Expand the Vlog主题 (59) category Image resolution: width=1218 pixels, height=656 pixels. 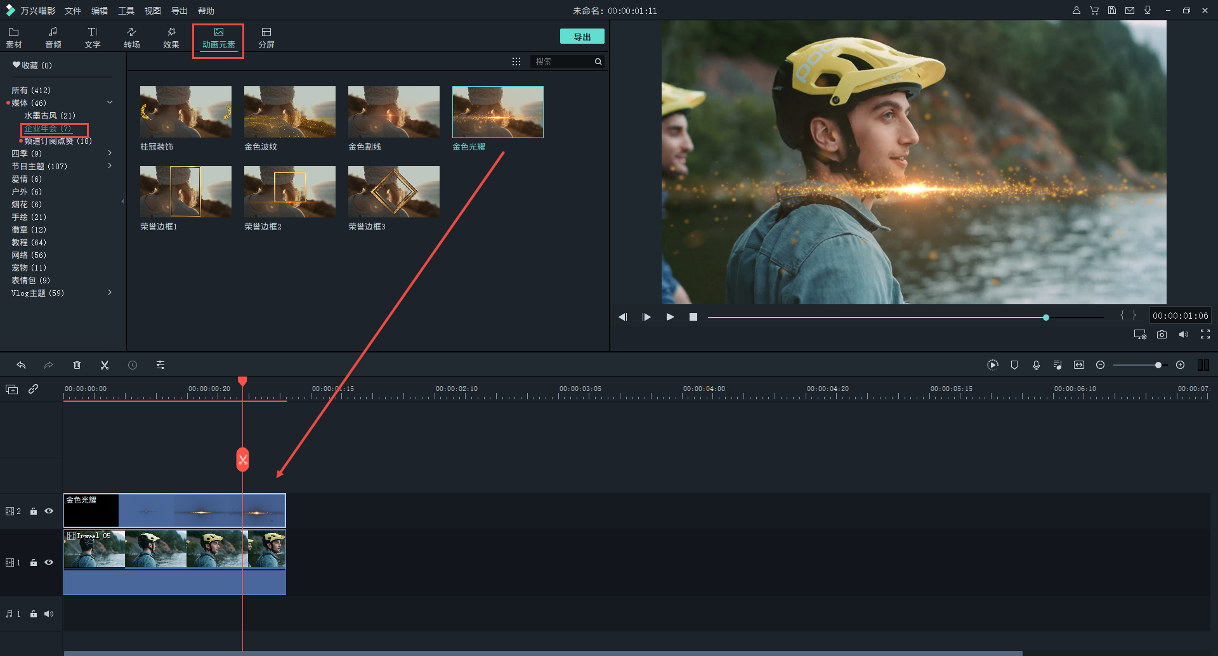coord(110,293)
